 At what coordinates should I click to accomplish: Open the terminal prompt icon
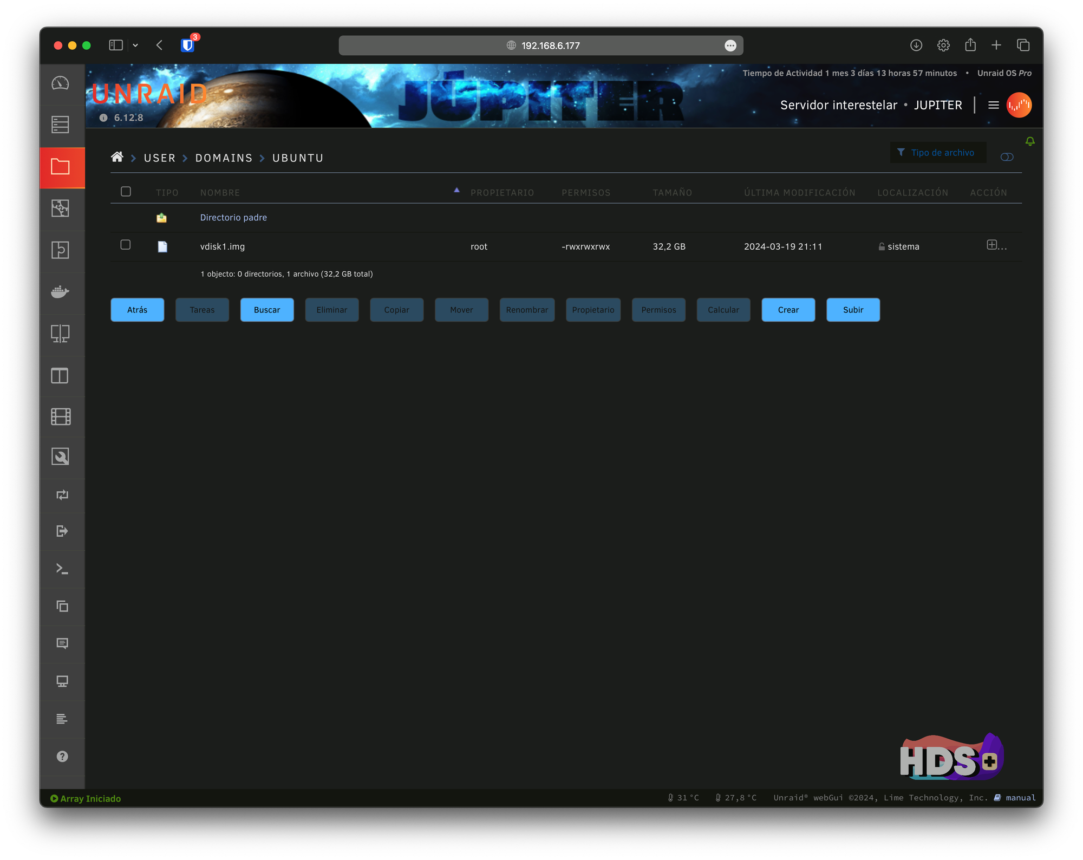coord(62,569)
